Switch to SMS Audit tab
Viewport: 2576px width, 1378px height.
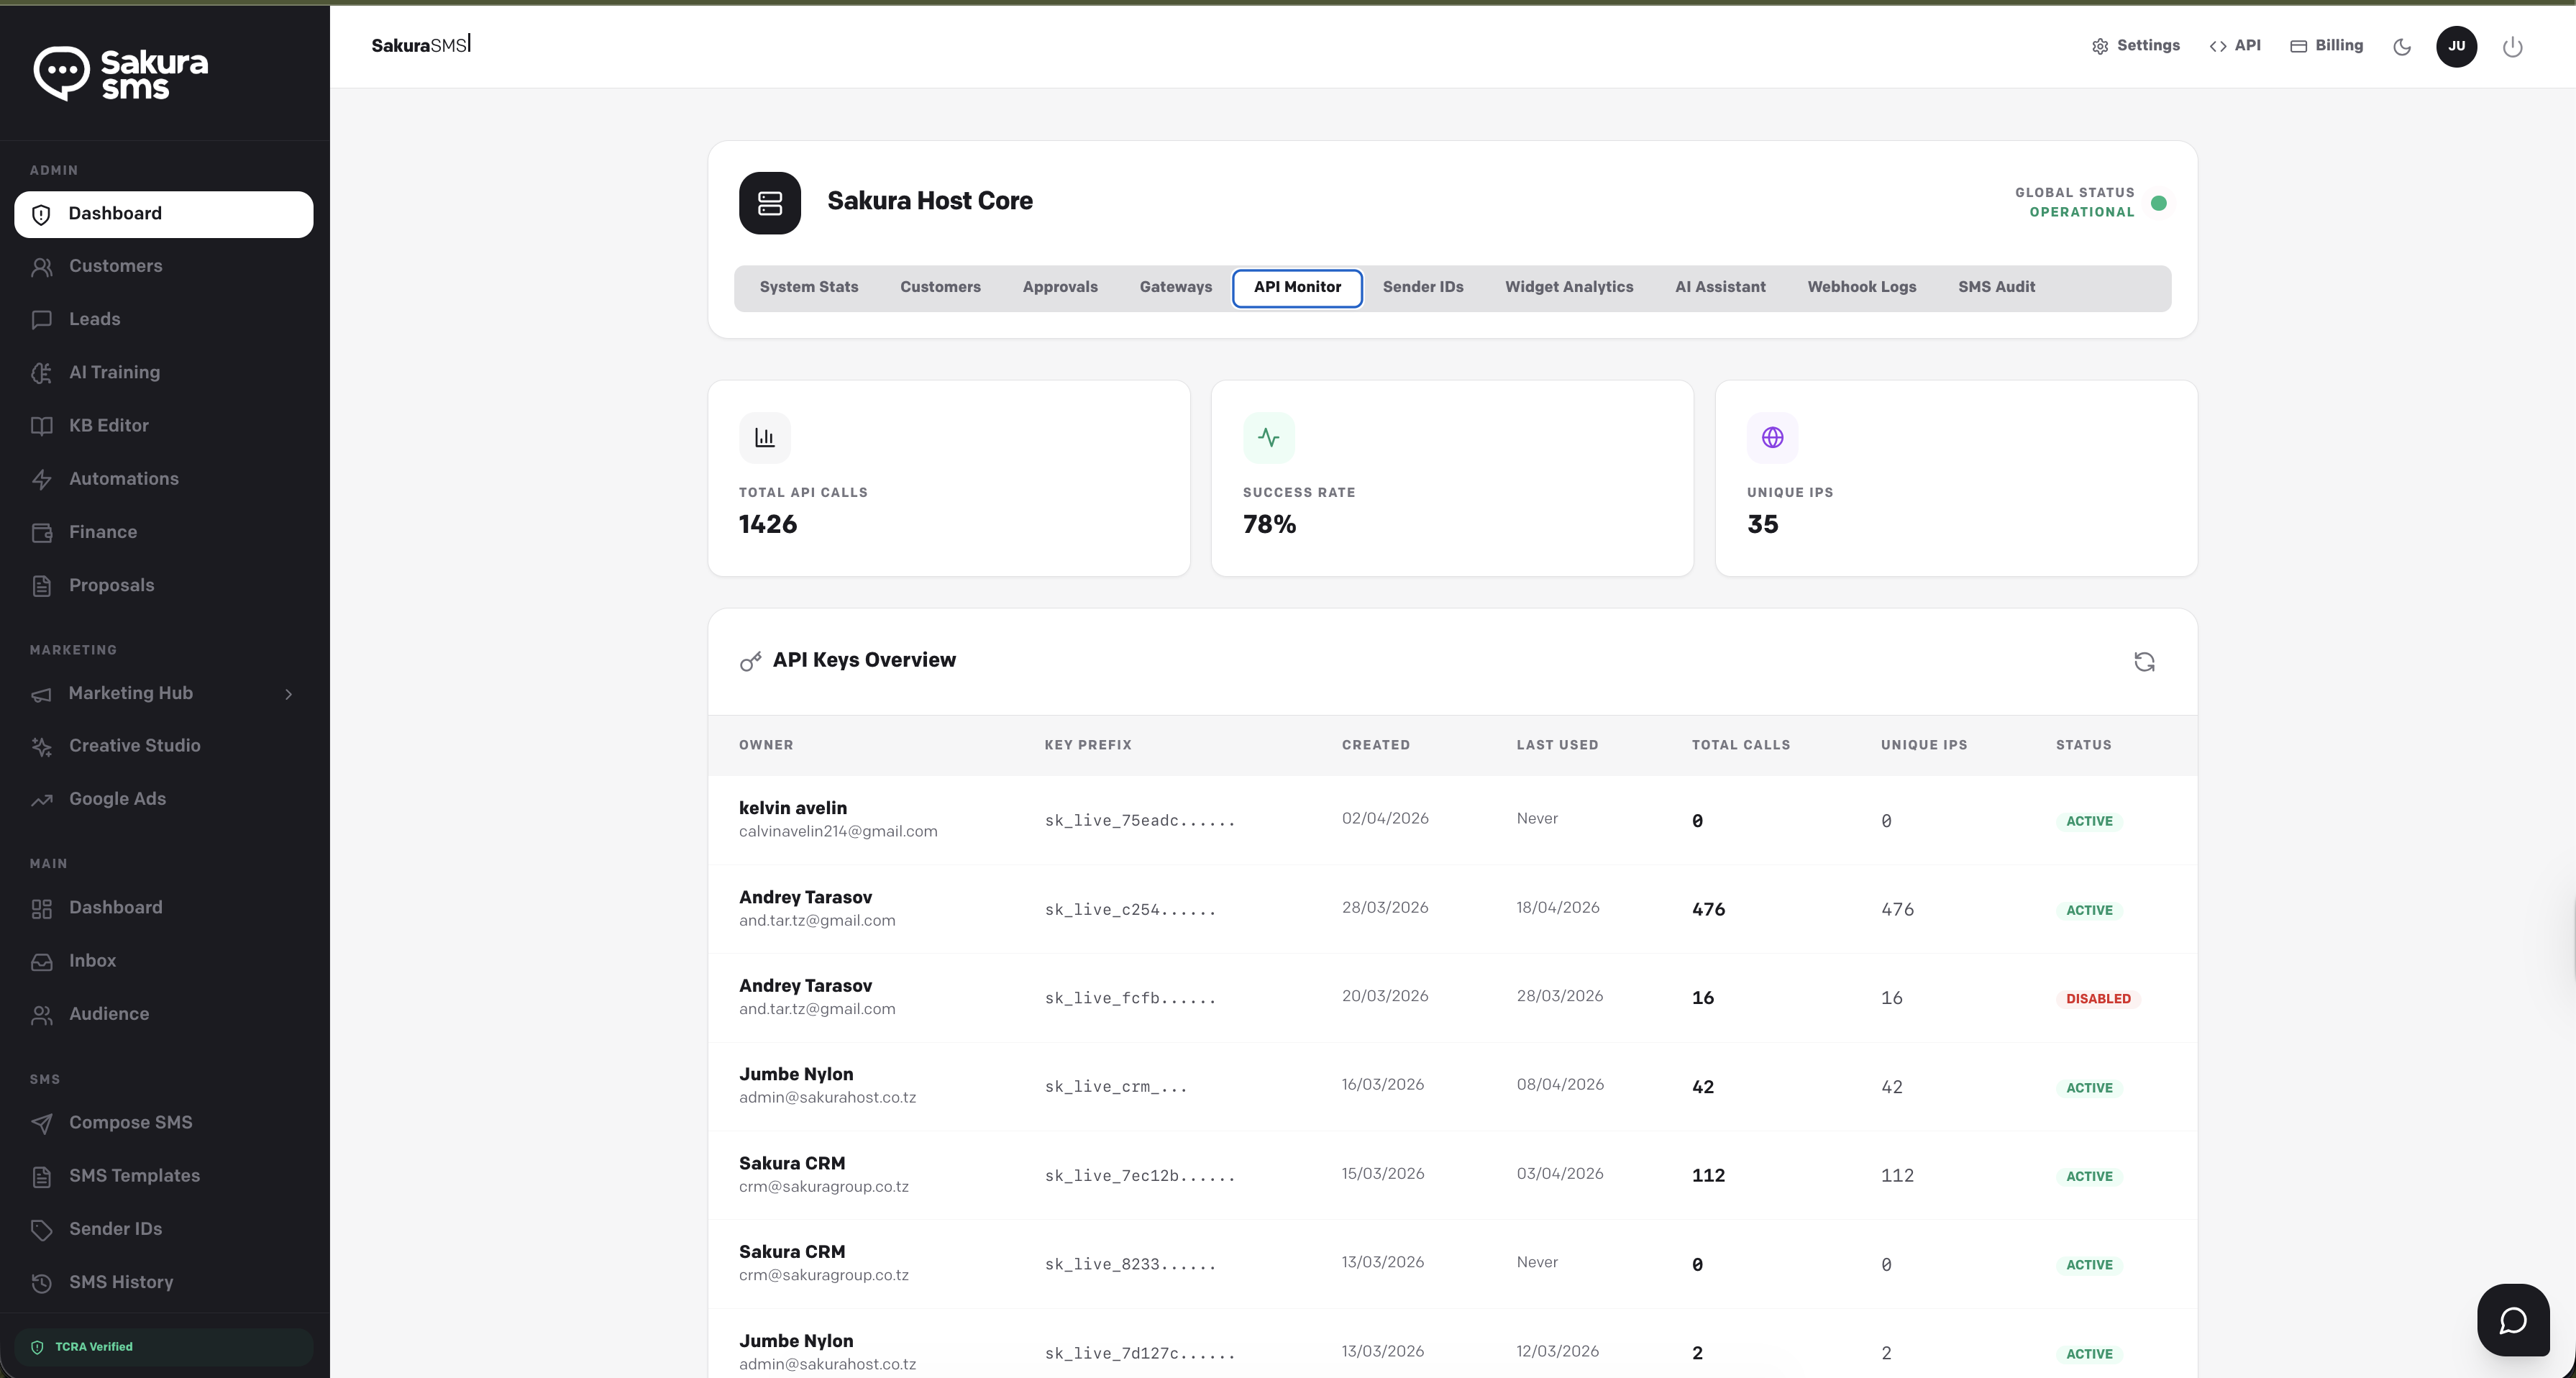tap(1996, 288)
